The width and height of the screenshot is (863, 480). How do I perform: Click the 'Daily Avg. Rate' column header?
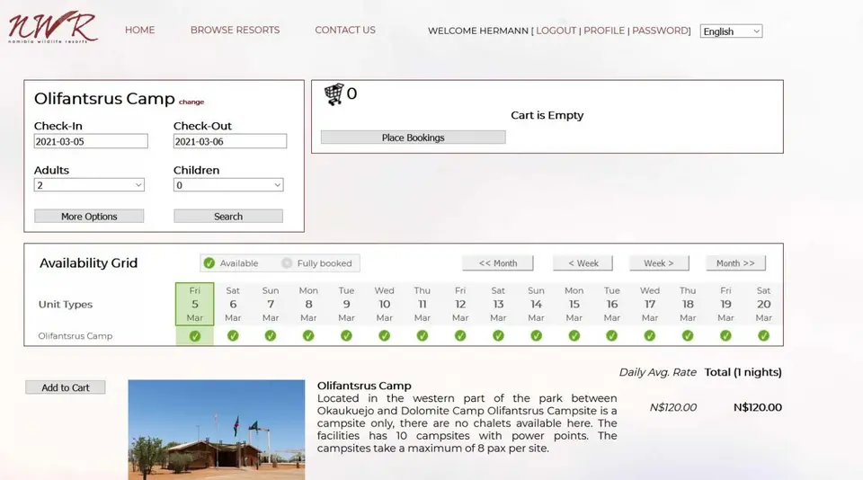click(x=658, y=372)
